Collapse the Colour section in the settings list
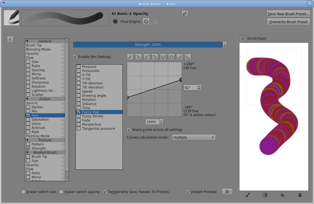 (27, 99)
